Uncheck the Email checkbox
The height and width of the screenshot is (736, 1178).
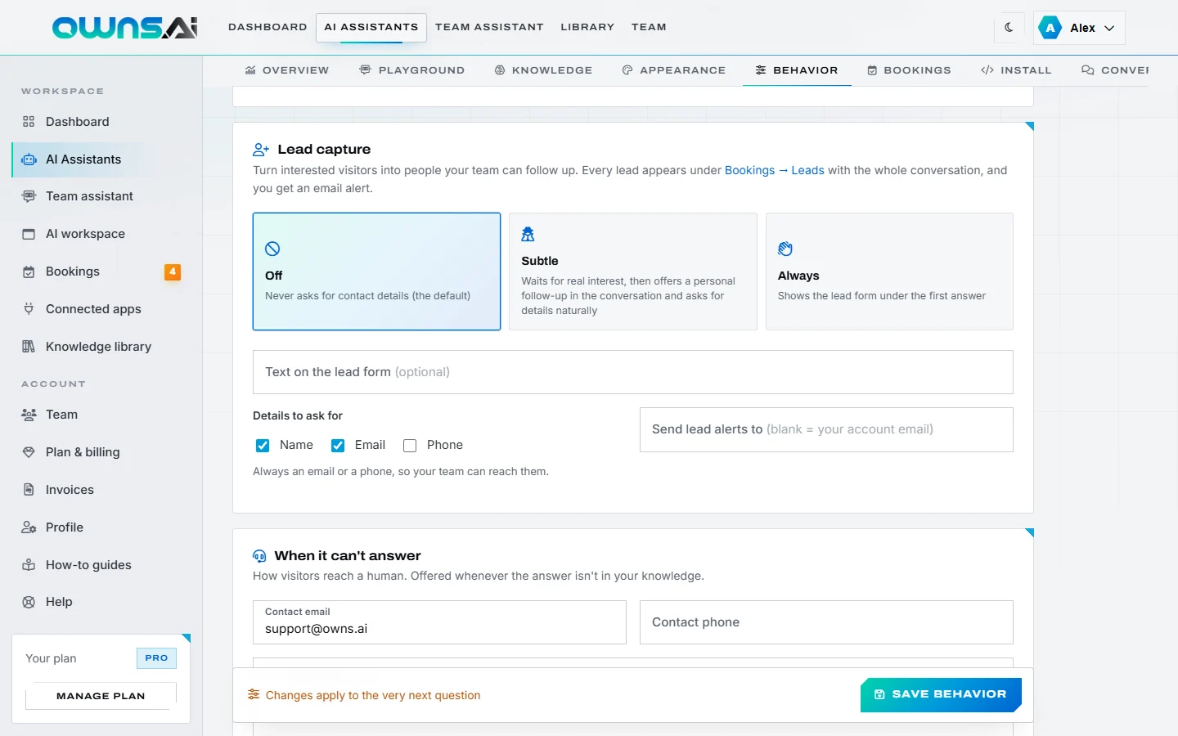click(x=338, y=446)
